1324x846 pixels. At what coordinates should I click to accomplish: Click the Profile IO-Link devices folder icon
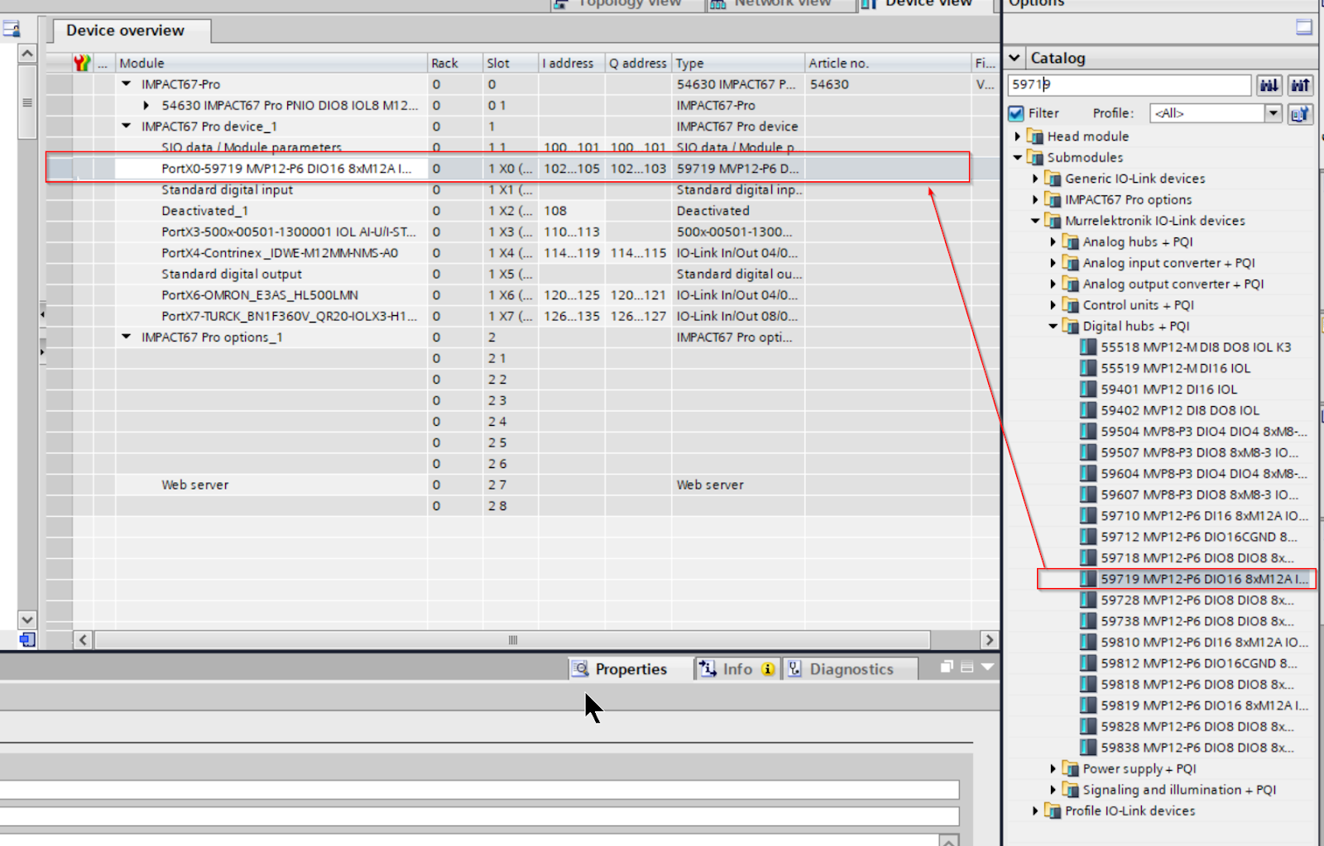coord(1053,810)
